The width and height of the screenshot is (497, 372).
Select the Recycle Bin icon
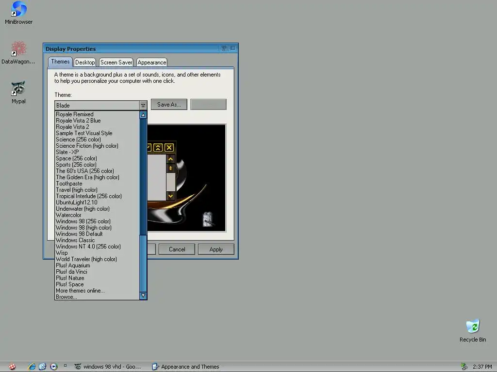coord(473,330)
